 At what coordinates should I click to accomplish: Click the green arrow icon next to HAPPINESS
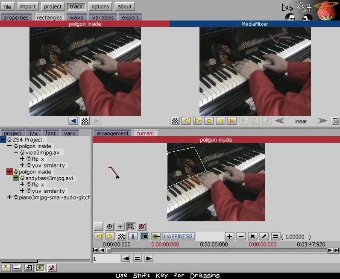[x=156, y=236]
